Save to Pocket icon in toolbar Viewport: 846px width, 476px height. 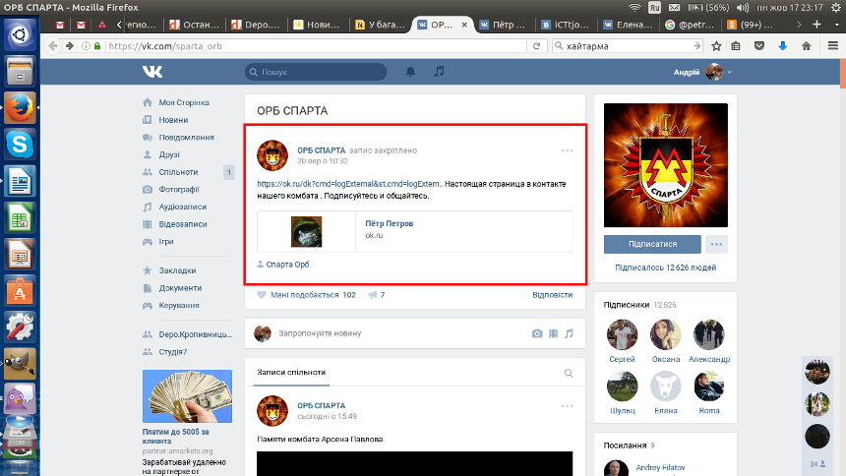point(759,46)
